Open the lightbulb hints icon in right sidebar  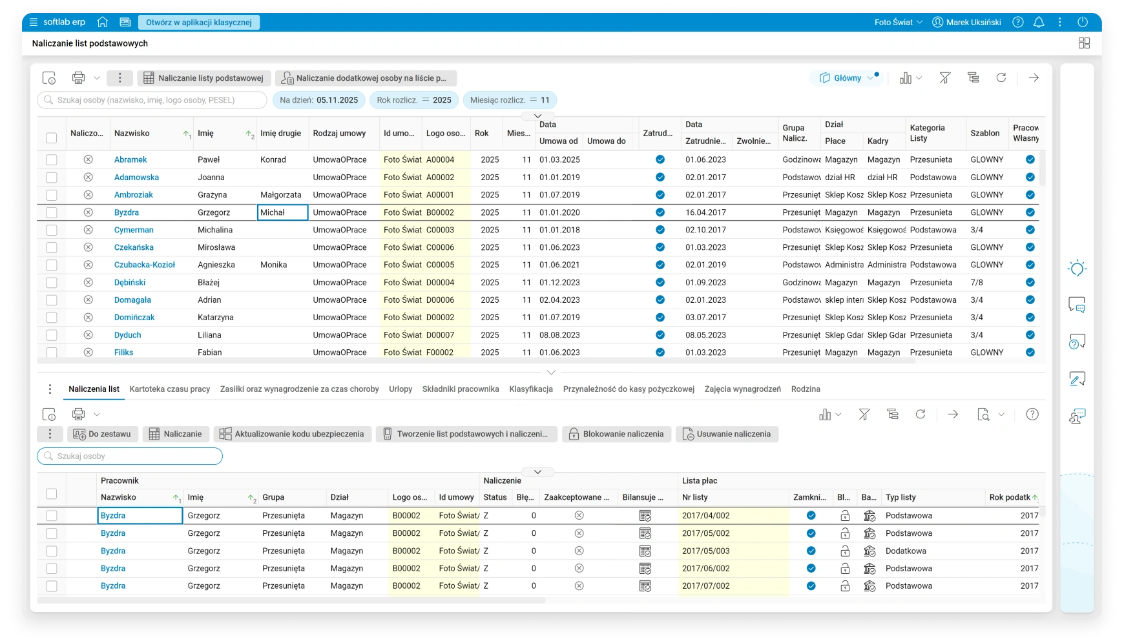click(1077, 269)
